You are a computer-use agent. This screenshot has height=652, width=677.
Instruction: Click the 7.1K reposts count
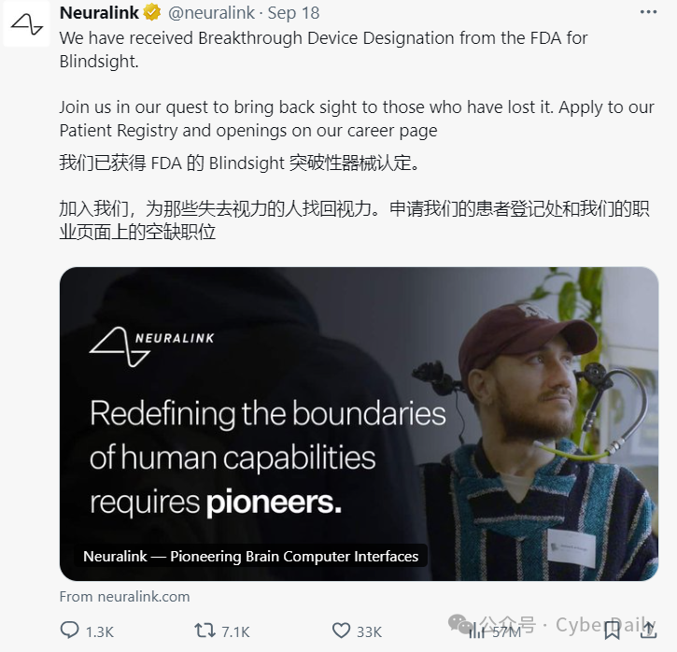point(235,631)
